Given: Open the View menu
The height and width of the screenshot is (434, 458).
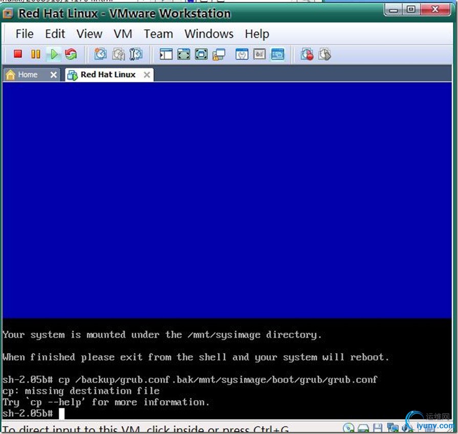Looking at the screenshot, I should click(90, 34).
